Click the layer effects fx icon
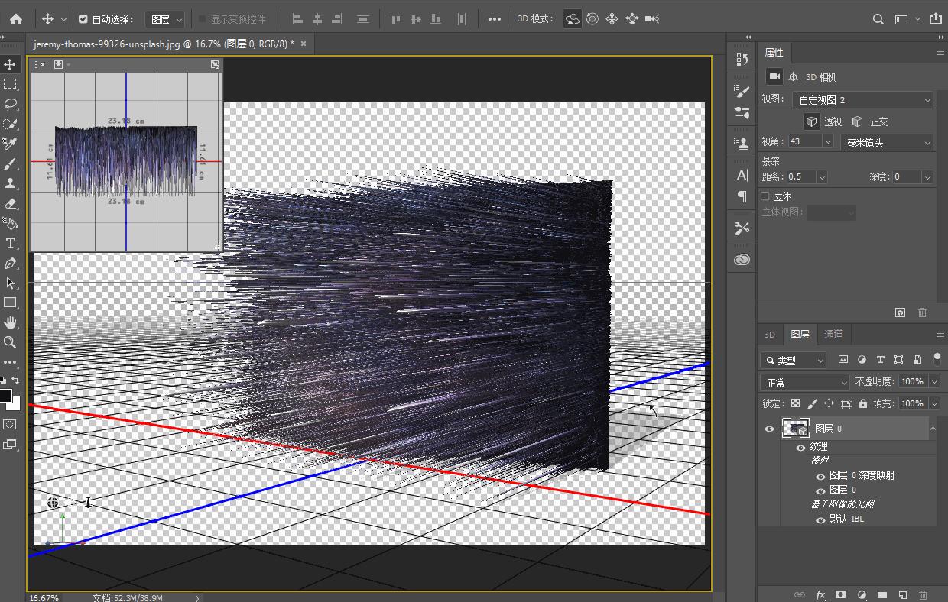The image size is (948, 602). [820, 594]
